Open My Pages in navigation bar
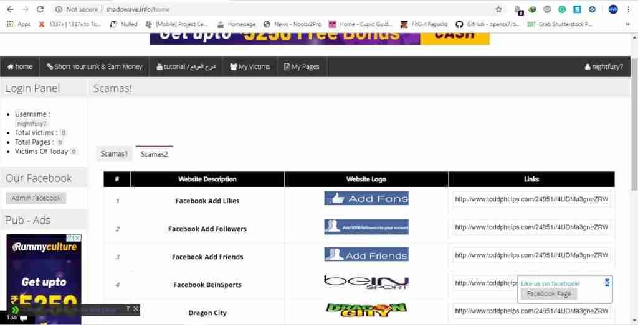Viewport: 638px width, 325px height. pyautogui.click(x=302, y=66)
